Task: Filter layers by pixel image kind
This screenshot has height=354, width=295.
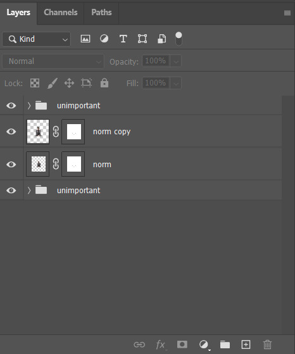Action: click(x=85, y=39)
